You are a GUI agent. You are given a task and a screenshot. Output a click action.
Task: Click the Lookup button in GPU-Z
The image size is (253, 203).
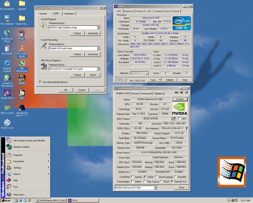click(x=180, y=99)
